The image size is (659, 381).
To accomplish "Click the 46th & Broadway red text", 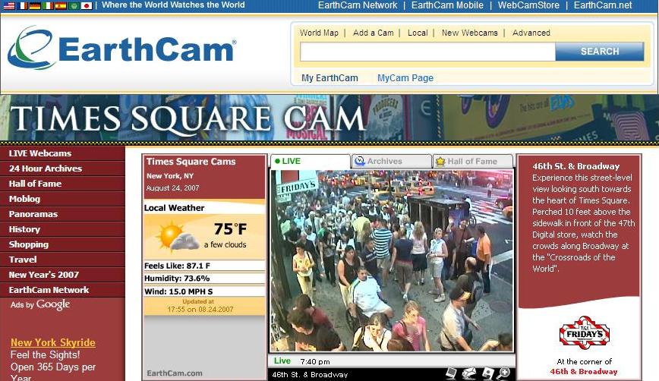I will tap(584, 372).
